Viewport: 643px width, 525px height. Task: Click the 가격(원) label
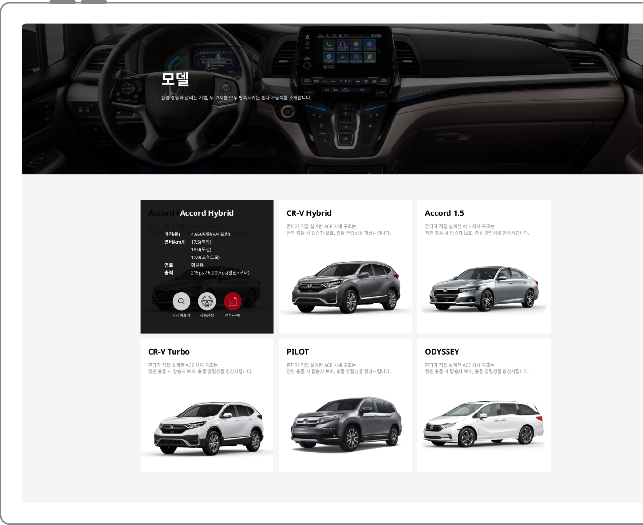click(x=172, y=235)
